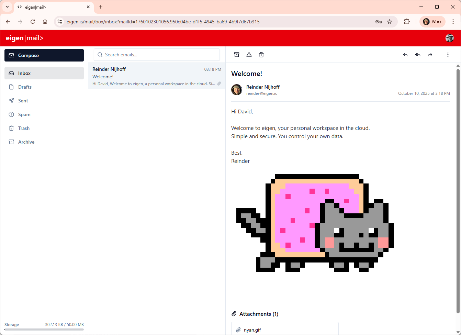Go to the Sent folder
The width and height of the screenshot is (461, 335).
point(23,101)
